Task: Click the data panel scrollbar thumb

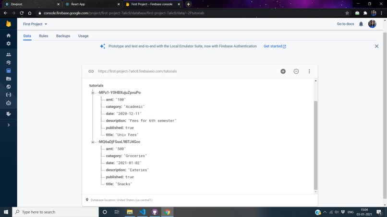Action: (315, 145)
